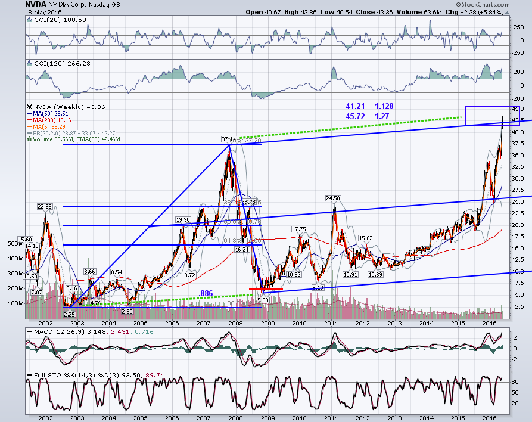The image size is (532, 422).
Task: Click the area-chart icon beside CCI(20)
Action: pyautogui.click(x=30, y=20)
